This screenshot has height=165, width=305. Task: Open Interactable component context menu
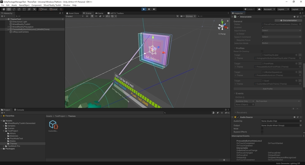click(x=301, y=17)
